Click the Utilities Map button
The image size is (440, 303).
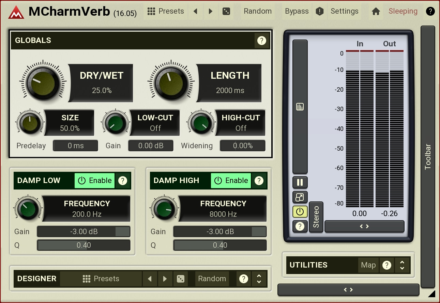pos(368,265)
